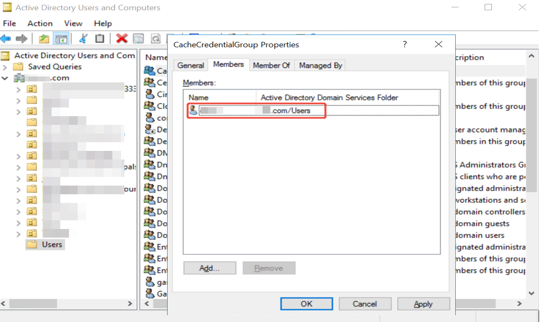Image resolution: width=541 pixels, height=322 pixels.
Task: Switch to the Members tab
Action: (229, 65)
